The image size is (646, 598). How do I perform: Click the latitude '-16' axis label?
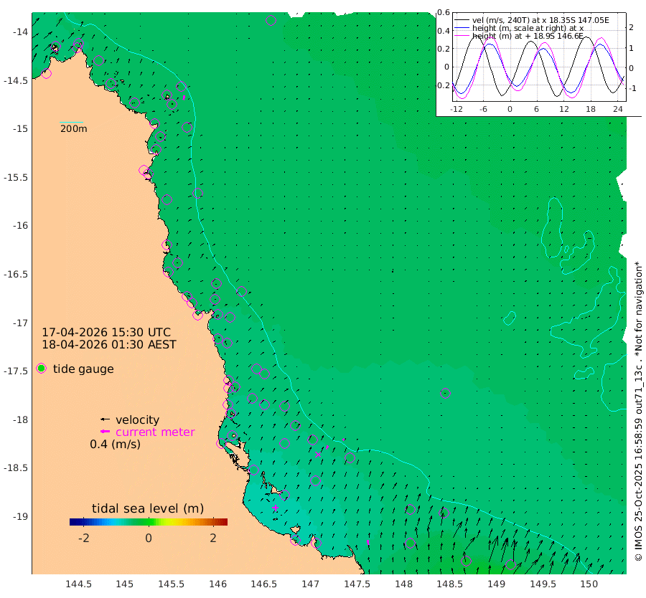point(21,226)
